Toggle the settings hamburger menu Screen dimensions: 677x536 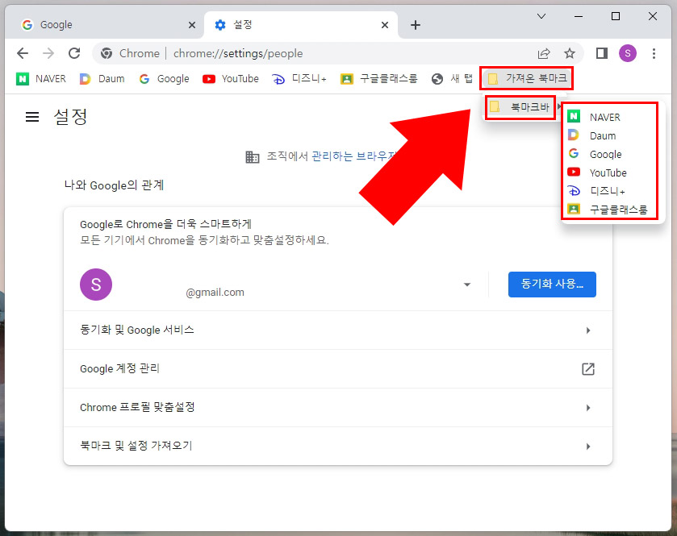[x=31, y=116]
